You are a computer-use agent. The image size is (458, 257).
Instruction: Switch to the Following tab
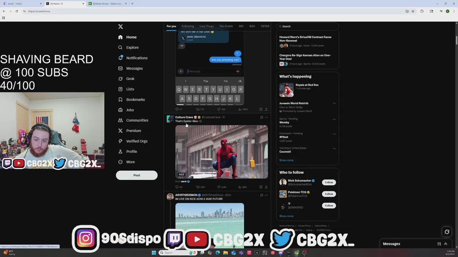coord(188,26)
